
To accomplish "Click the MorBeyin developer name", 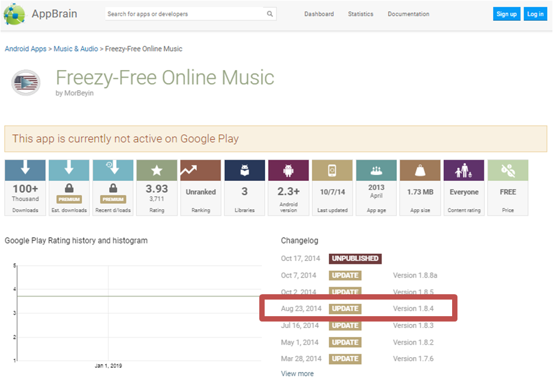I will click(x=79, y=93).
